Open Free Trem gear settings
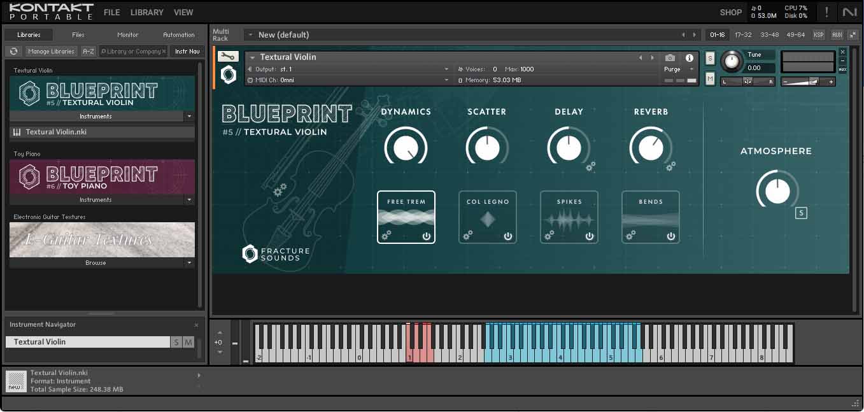The width and height of the screenshot is (864, 412). [x=386, y=236]
